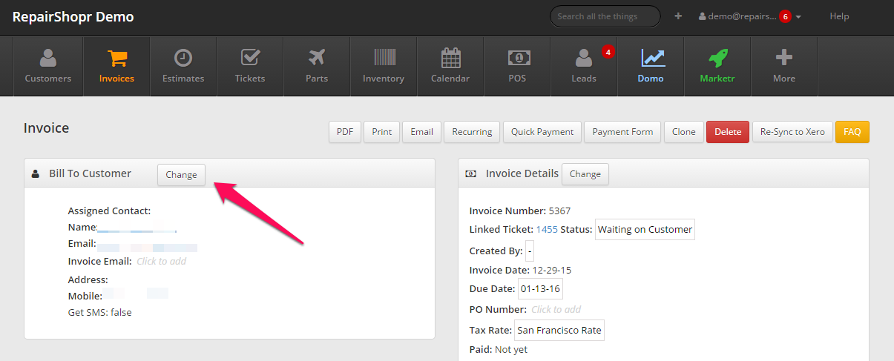Open the Customers section icon
The width and height of the screenshot is (894, 361).
tap(48, 58)
